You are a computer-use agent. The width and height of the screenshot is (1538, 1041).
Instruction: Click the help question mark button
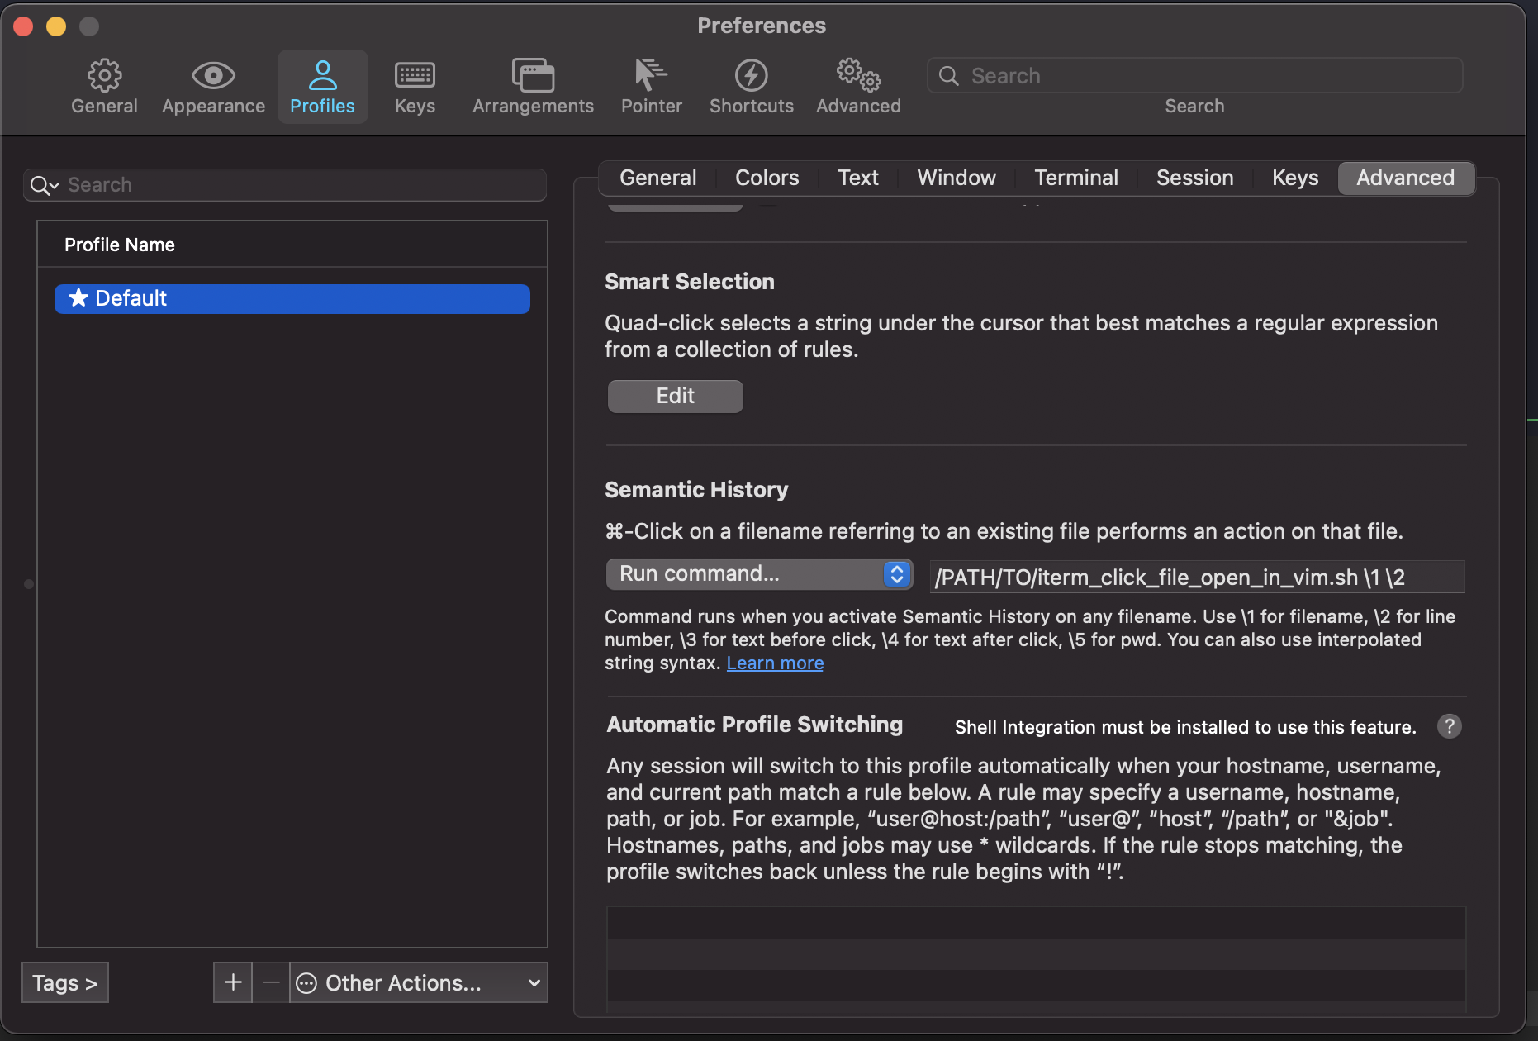coord(1449,726)
